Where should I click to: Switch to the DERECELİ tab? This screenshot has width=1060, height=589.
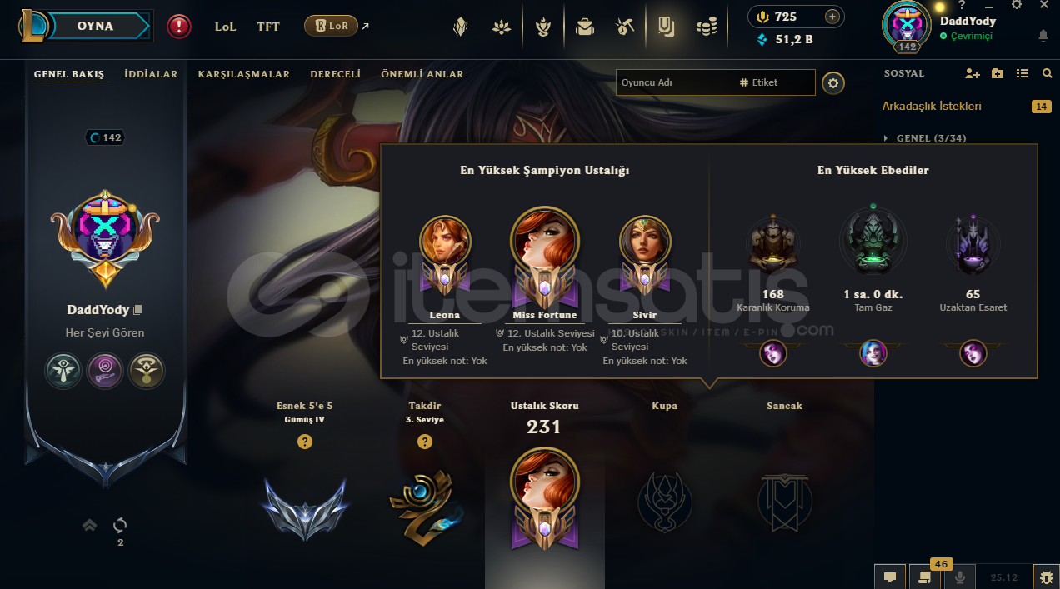(x=335, y=74)
